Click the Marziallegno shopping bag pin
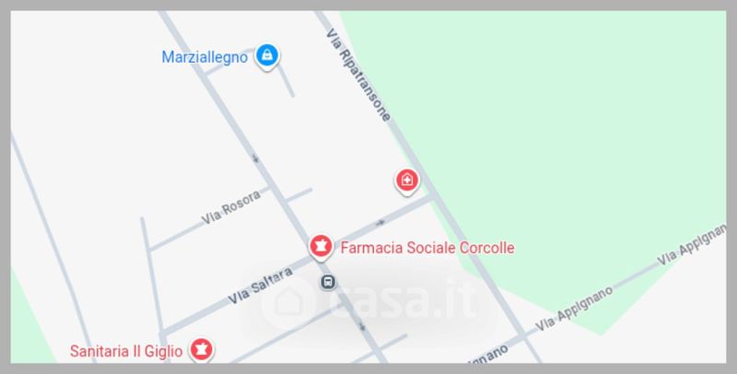 pos(267,56)
